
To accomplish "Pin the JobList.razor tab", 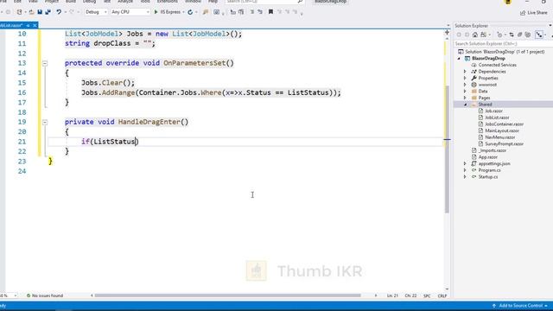I will tap(28, 25).
